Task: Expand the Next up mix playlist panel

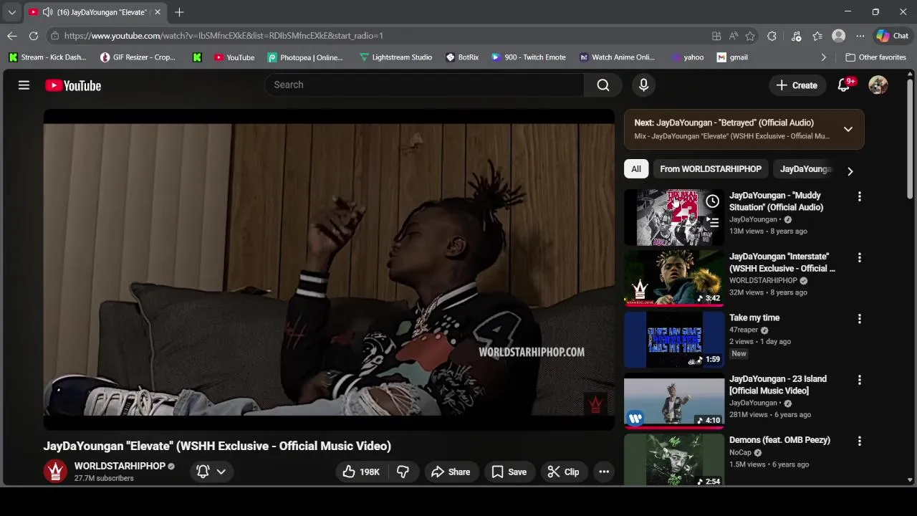Action: 848,129
